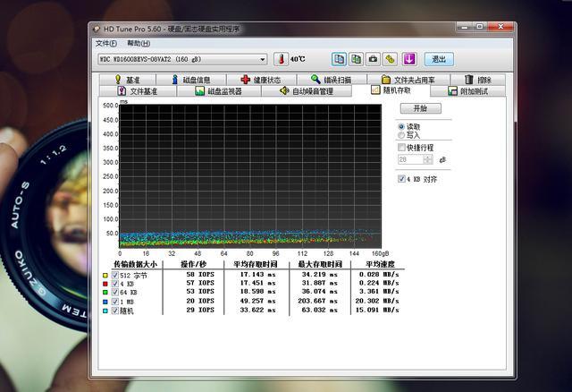Toggle the 随机 random checkbox
This screenshot has width=572, height=392.
[x=115, y=311]
